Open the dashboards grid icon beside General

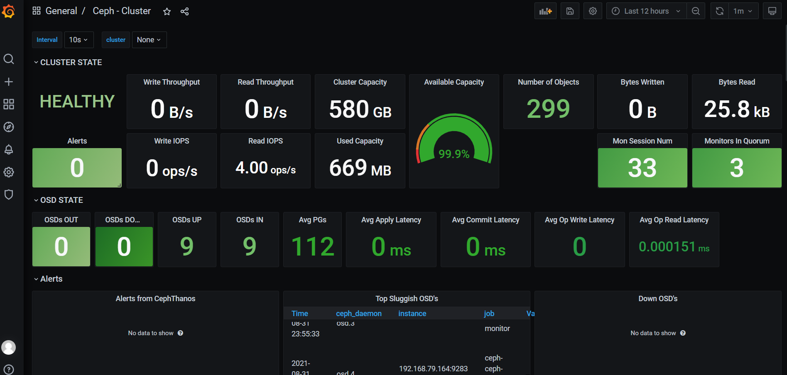[37, 11]
